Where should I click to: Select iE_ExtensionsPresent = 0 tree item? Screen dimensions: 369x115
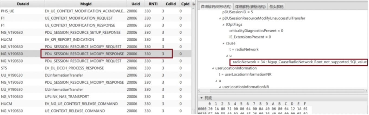point(250,37)
